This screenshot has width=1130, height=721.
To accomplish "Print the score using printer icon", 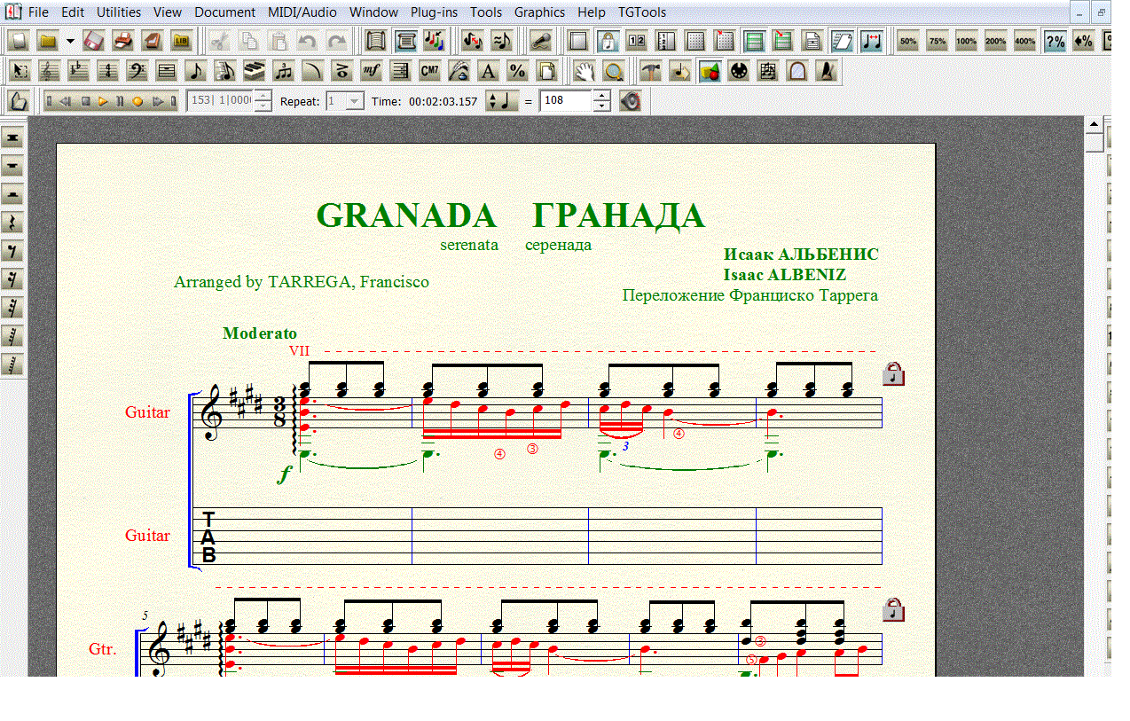I will (x=122, y=41).
